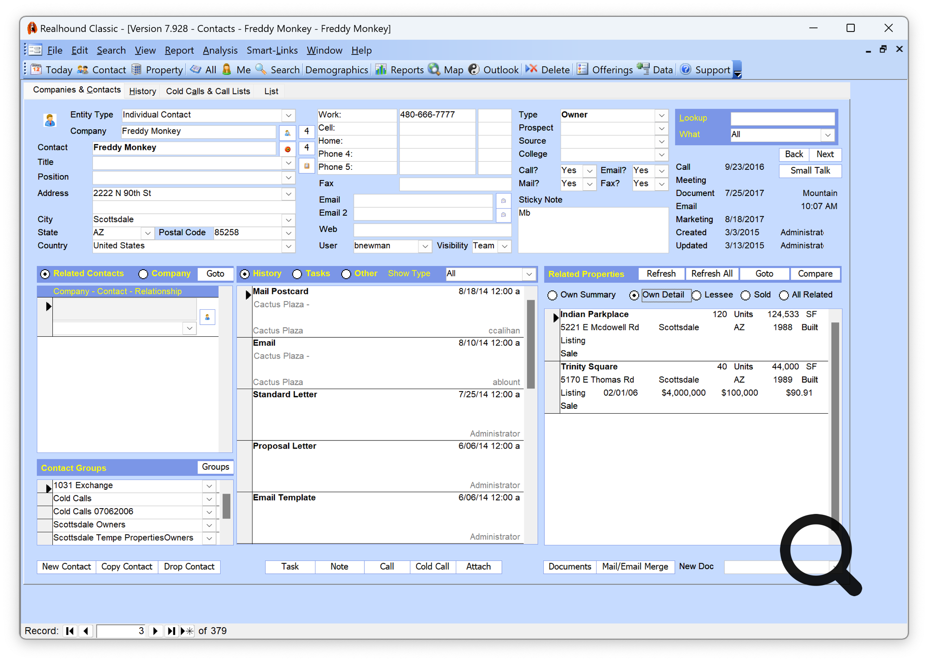Open the Analysis menu
Viewport: 928px width, 662px height.
pos(220,50)
